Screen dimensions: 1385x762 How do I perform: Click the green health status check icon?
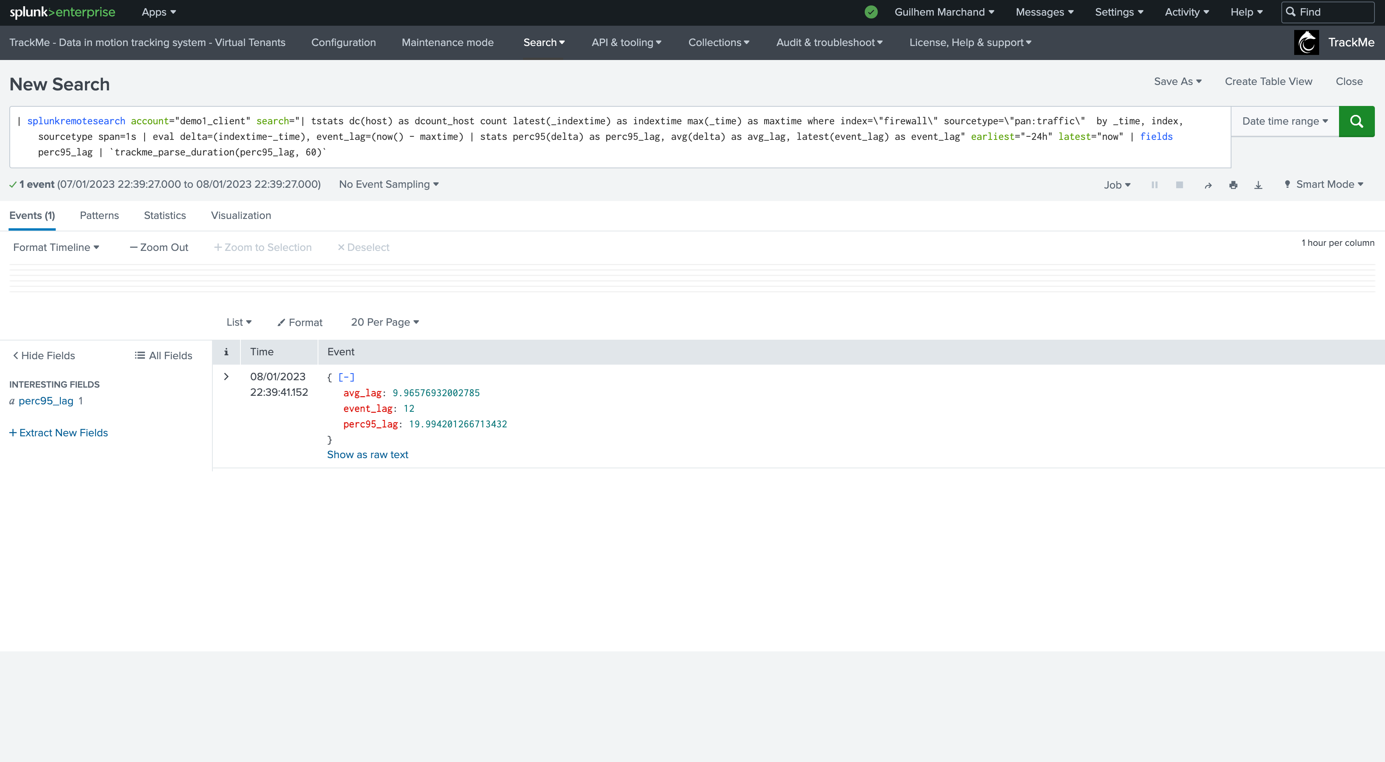point(871,12)
